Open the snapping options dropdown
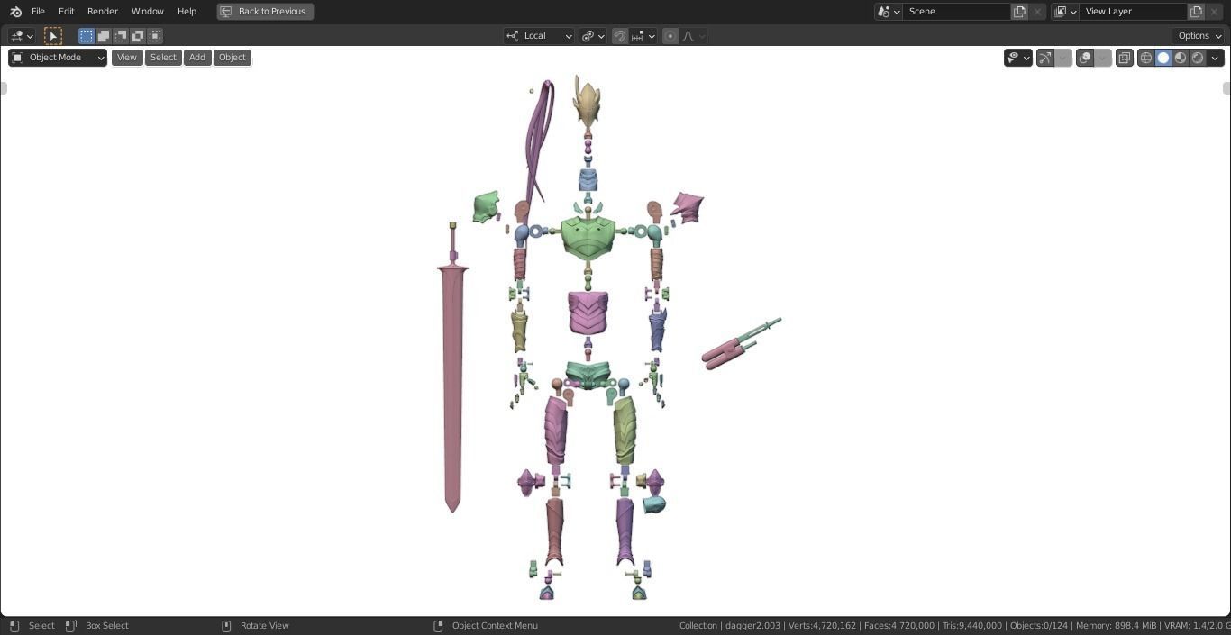 (x=643, y=36)
